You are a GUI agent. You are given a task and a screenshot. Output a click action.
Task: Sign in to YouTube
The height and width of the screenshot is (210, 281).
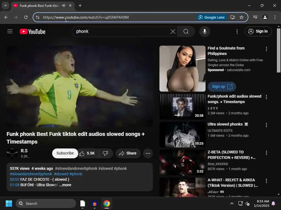(258, 31)
